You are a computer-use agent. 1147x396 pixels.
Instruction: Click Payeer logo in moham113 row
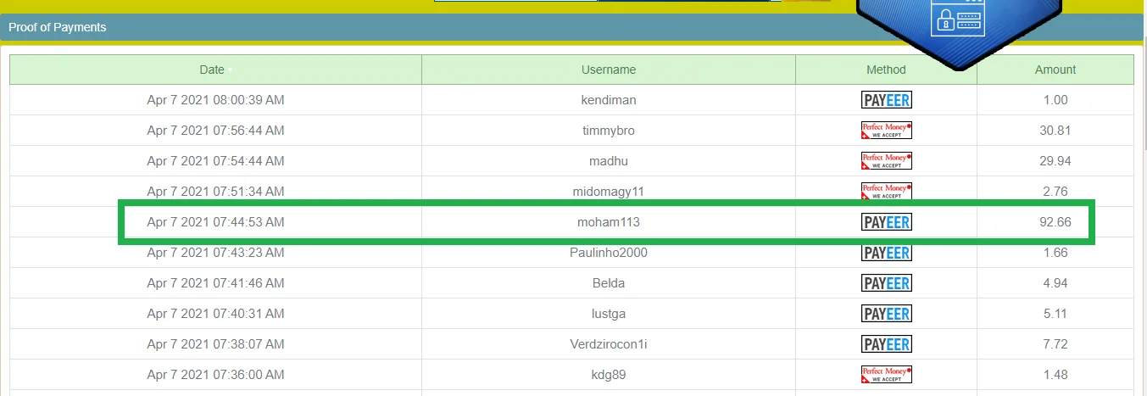coord(886,222)
